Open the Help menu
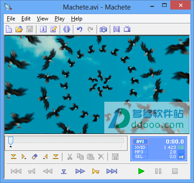194x183 pixels. (77, 19)
